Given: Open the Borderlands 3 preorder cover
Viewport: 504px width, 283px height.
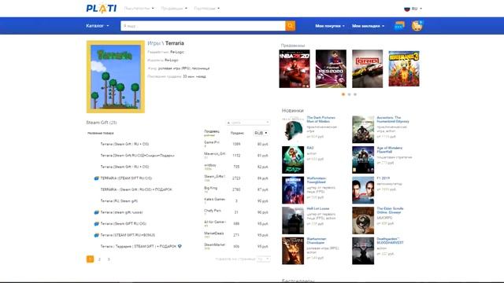Looking at the screenshot, I should [404, 68].
